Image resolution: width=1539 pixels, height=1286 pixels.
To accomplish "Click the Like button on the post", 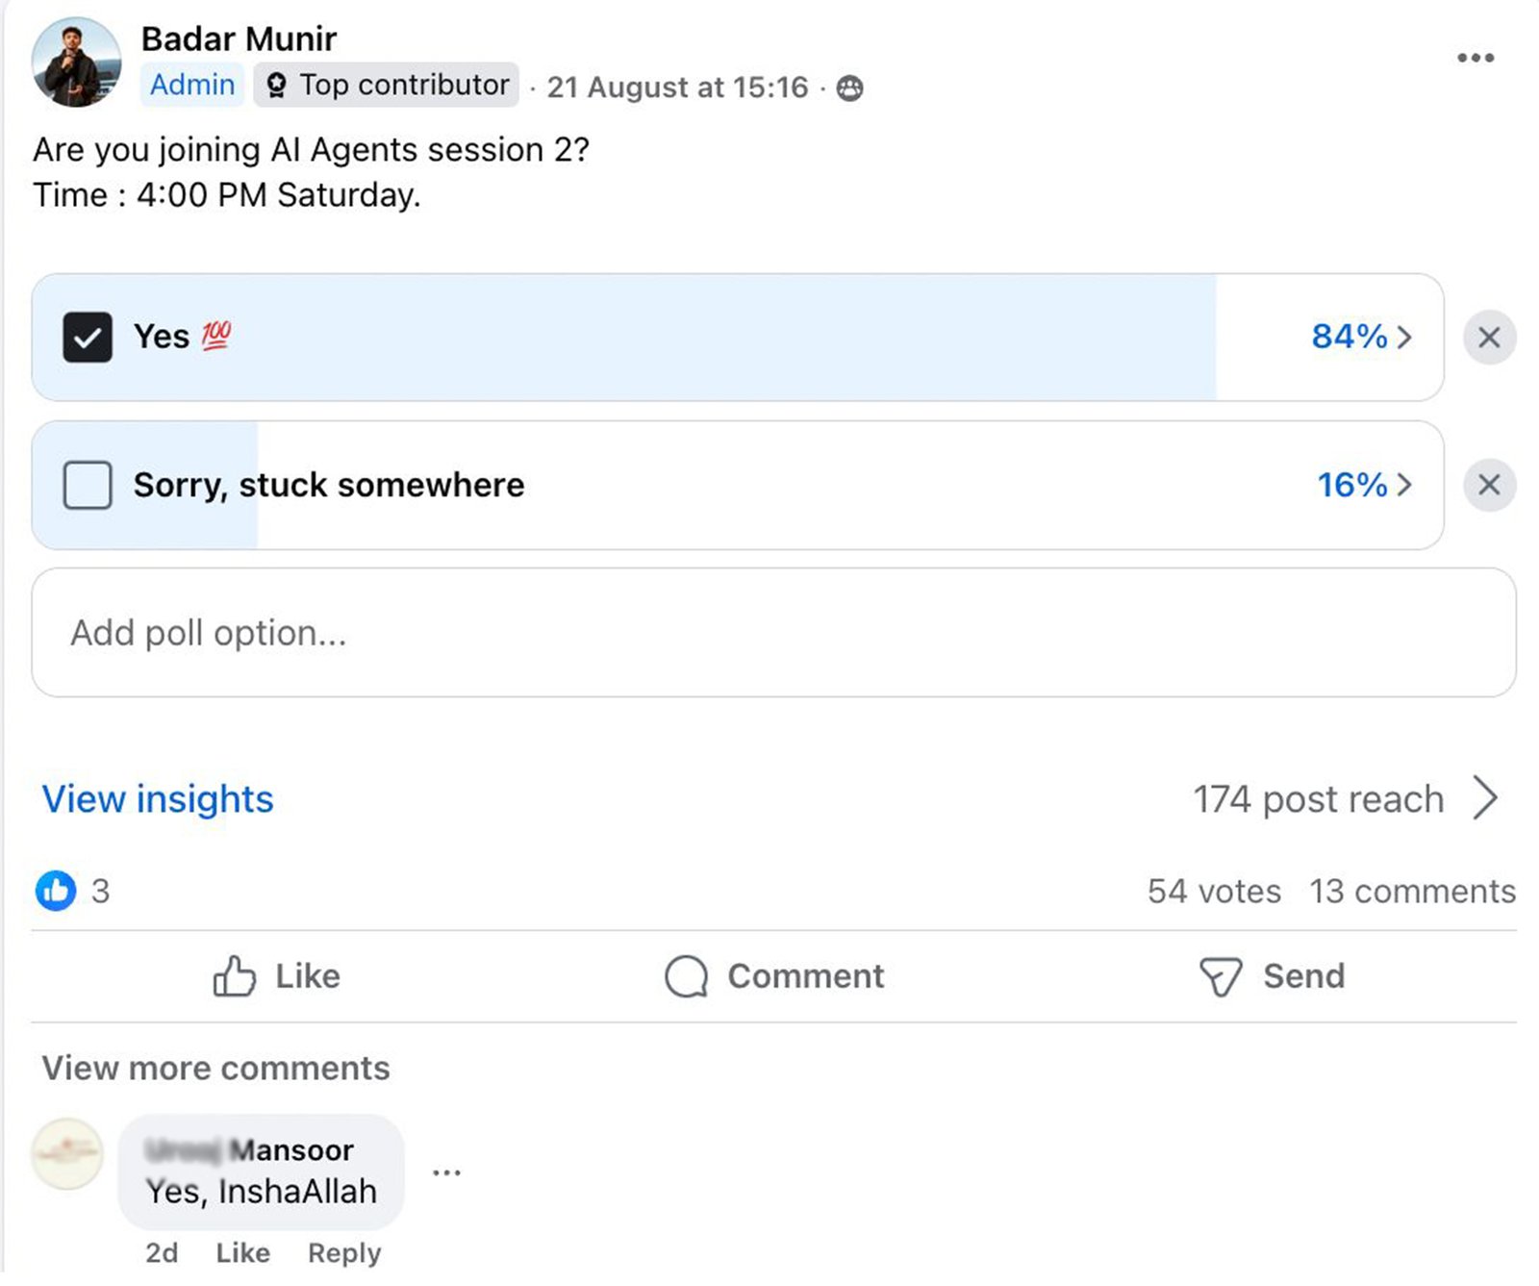I will click(x=276, y=976).
